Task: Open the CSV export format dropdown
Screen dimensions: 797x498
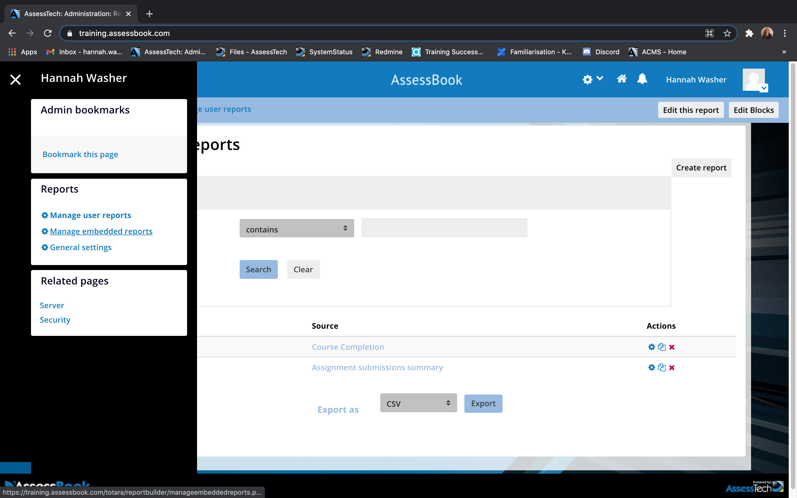Action: pyautogui.click(x=419, y=403)
